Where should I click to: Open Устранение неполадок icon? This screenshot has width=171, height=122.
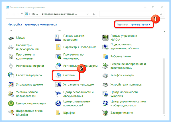click(x=58, y=85)
